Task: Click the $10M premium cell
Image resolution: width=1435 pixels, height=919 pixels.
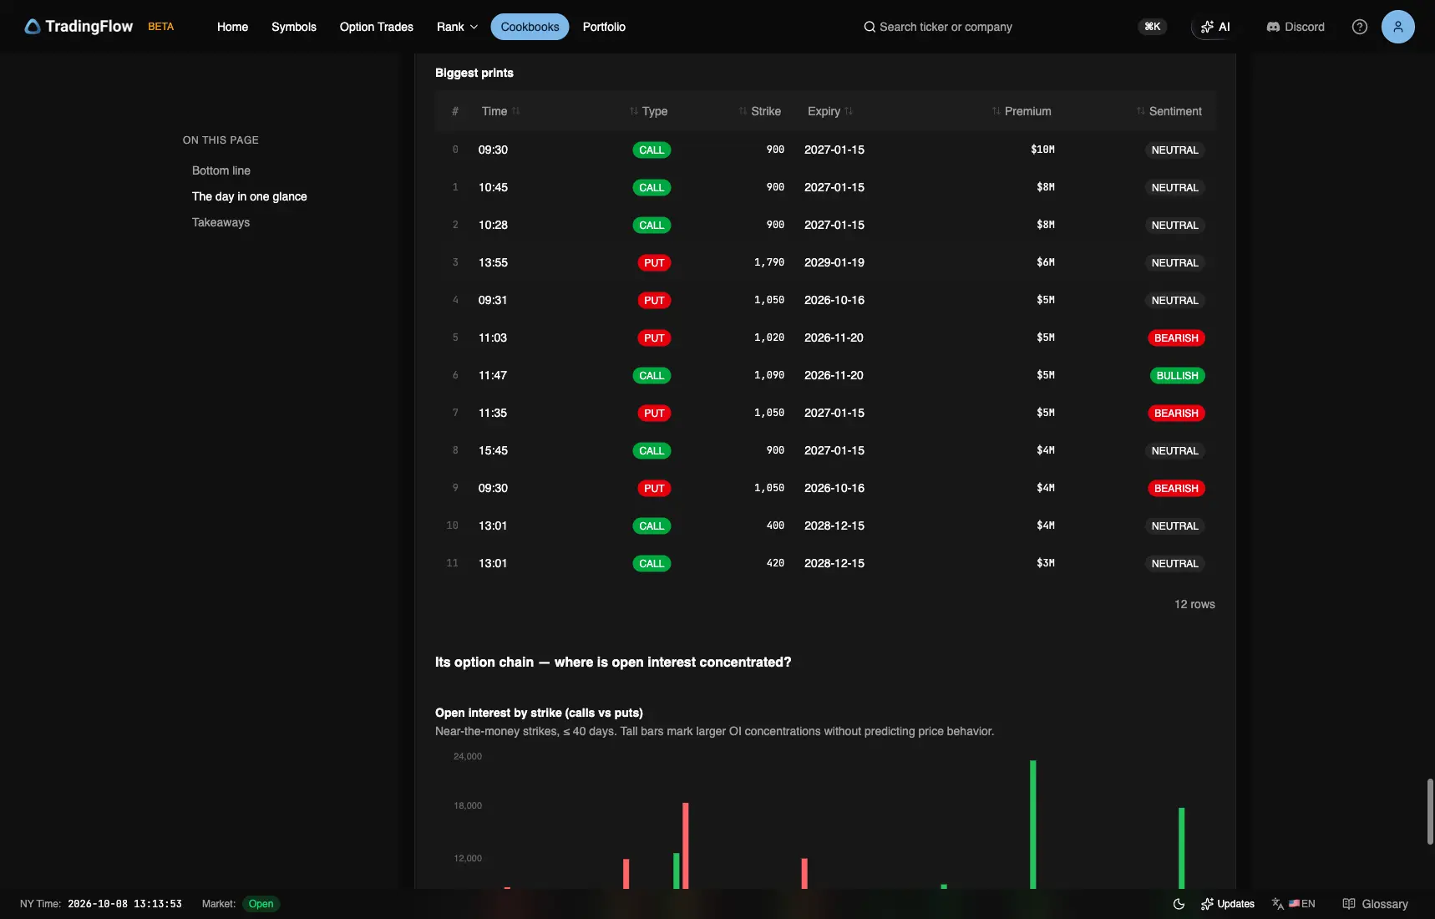Action: (1042, 150)
